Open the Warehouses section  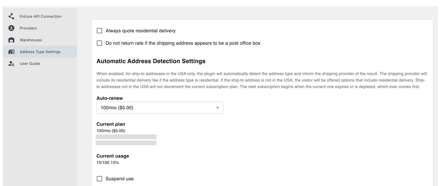[40, 40]
